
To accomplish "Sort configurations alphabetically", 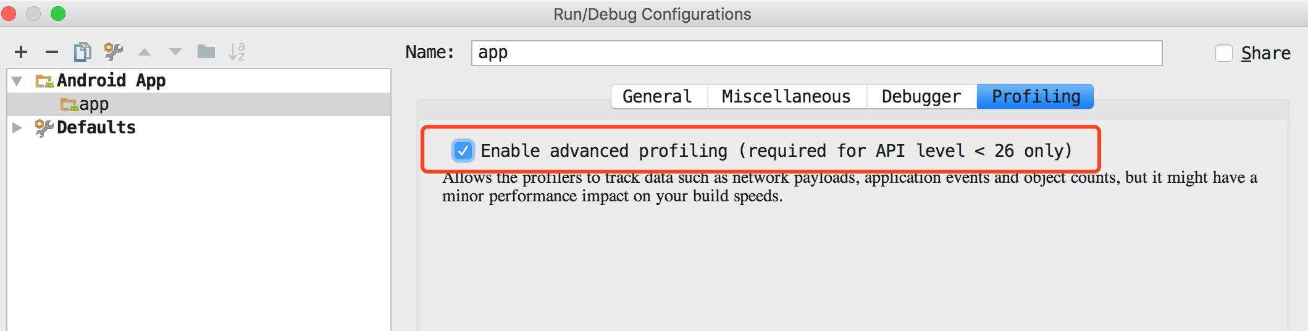I will (237, 52).
